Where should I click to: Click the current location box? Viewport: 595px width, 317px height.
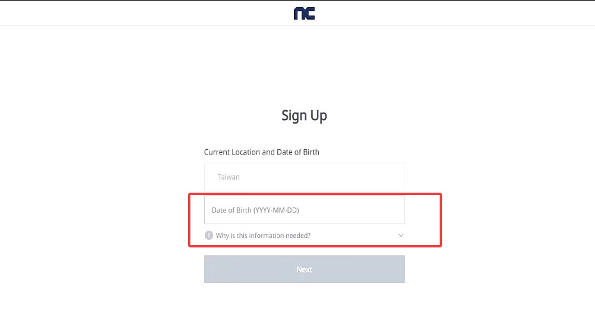coord(304,177)
